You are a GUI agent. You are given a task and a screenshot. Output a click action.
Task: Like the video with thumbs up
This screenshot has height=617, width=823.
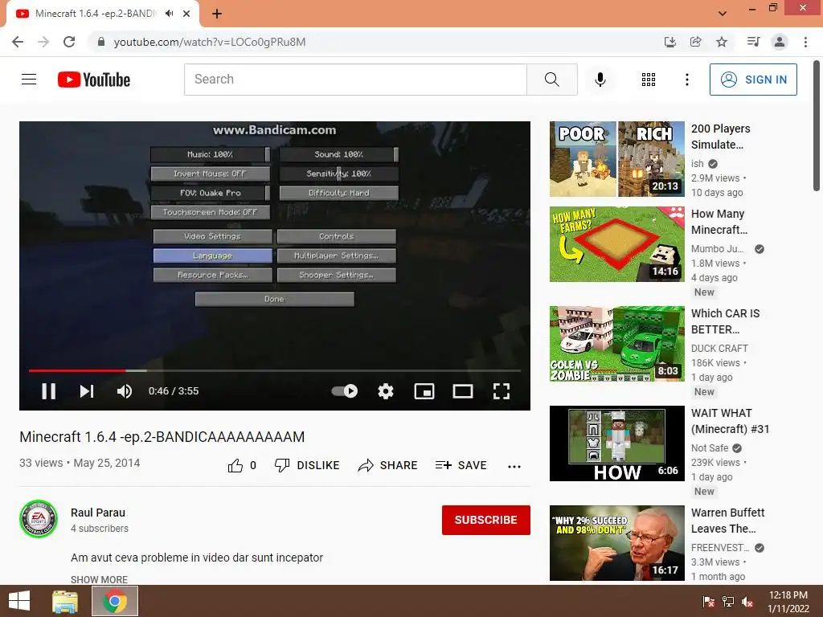pos(242,465)
